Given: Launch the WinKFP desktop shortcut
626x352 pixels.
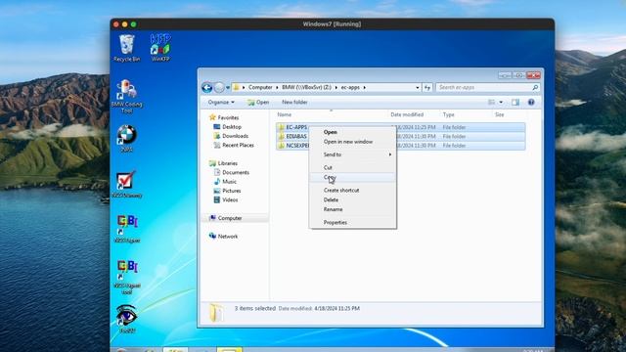Looking at the screenshot, I should [x=160, y=48].
